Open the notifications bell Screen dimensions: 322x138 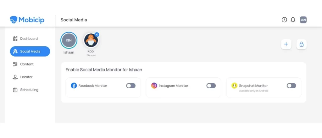tap(293, 20)
